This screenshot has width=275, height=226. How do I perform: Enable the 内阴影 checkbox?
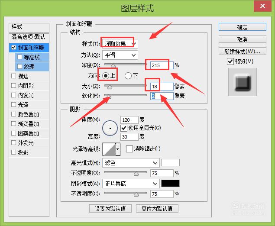click(x=14, y=86)
